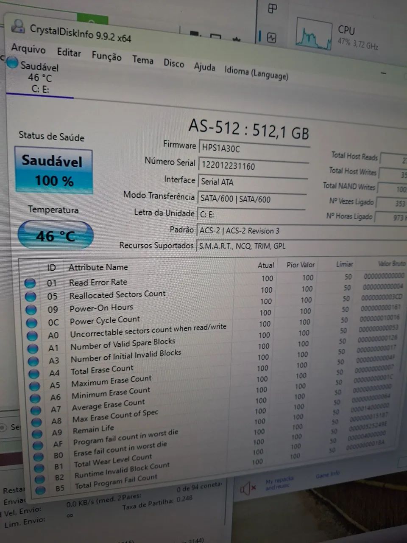Click status orb of Average Erase Count row
Image resolution: width=407 pixels, height=543 pixels.
36,410
